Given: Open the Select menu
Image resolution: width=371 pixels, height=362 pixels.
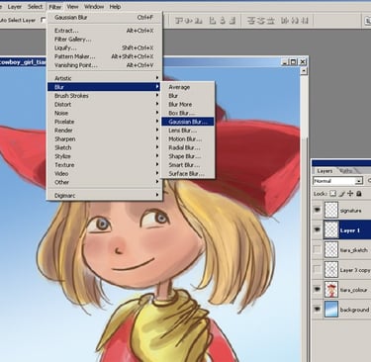Looking at the screenshot, I should pyautogui.click(x=35, y=7).
